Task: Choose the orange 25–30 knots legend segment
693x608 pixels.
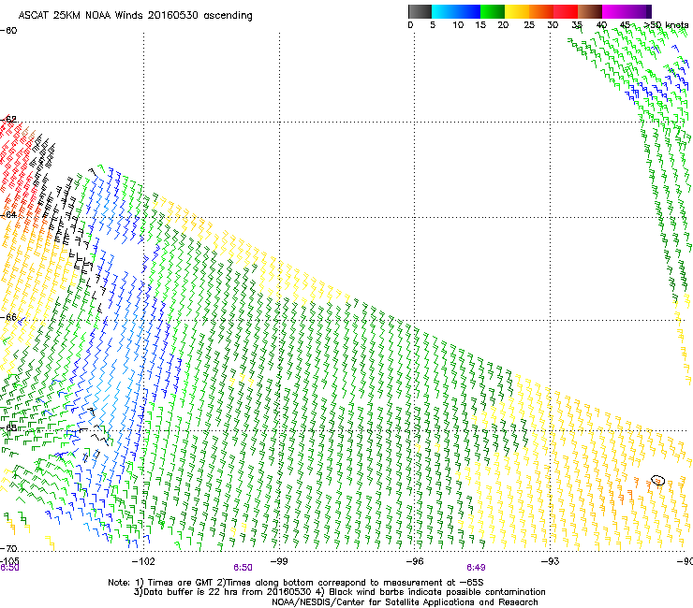Action: (541, 11)
